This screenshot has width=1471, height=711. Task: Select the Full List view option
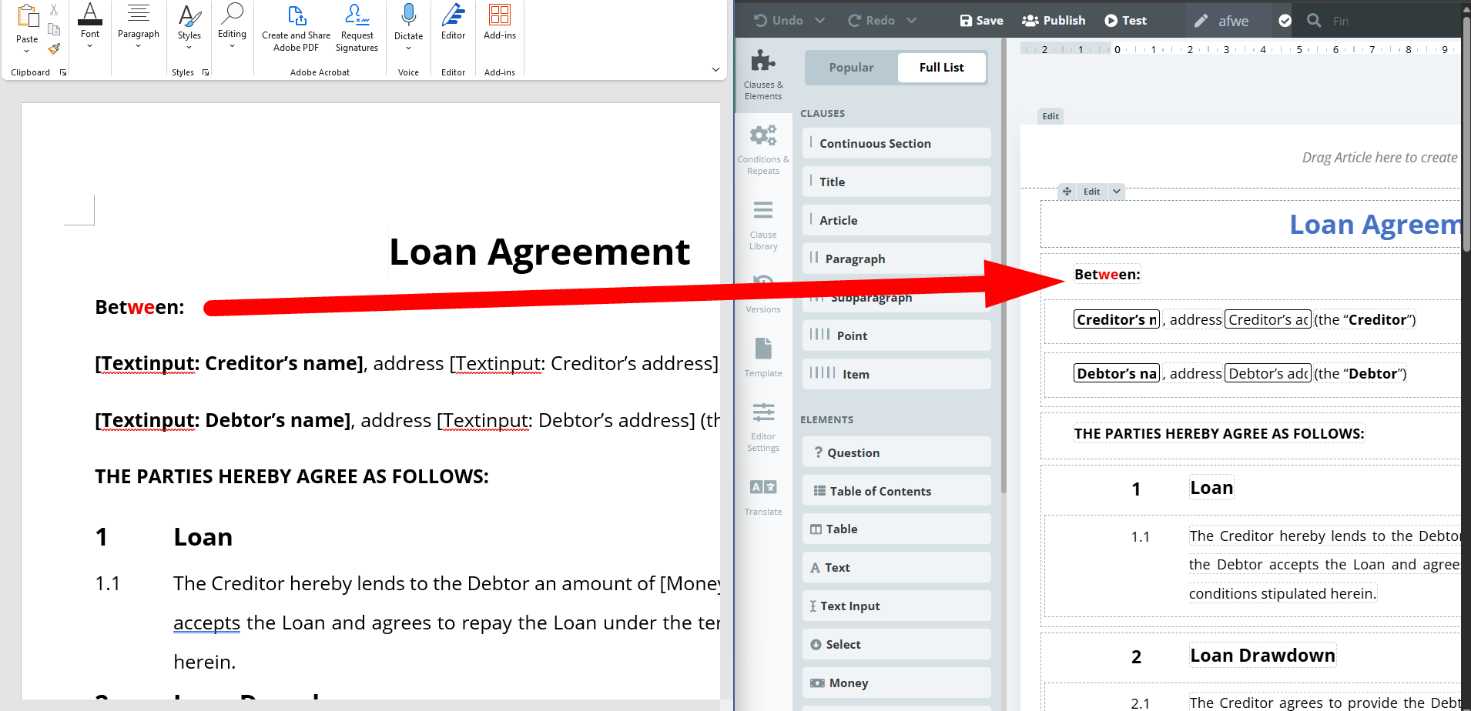pyautogui.click(x=941, y=68)
